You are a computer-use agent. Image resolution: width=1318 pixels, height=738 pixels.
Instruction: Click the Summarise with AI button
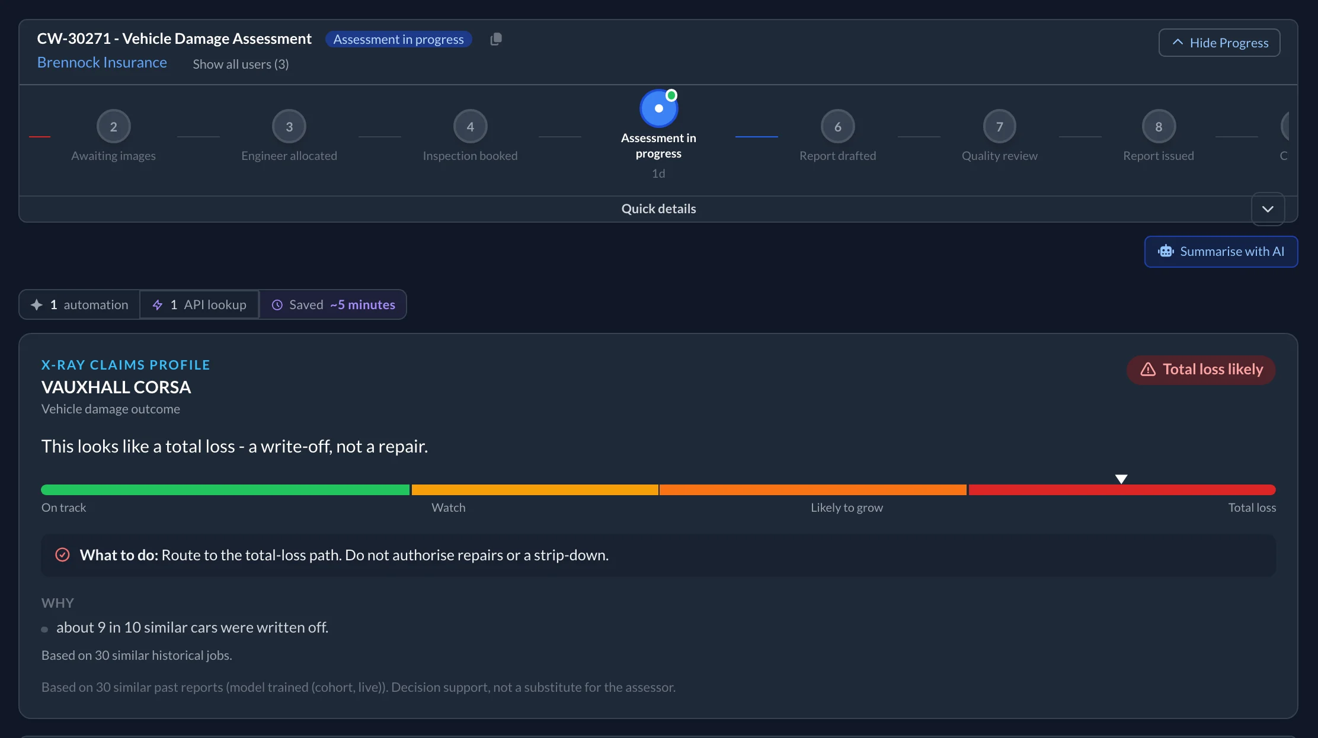click(1221, 251)
